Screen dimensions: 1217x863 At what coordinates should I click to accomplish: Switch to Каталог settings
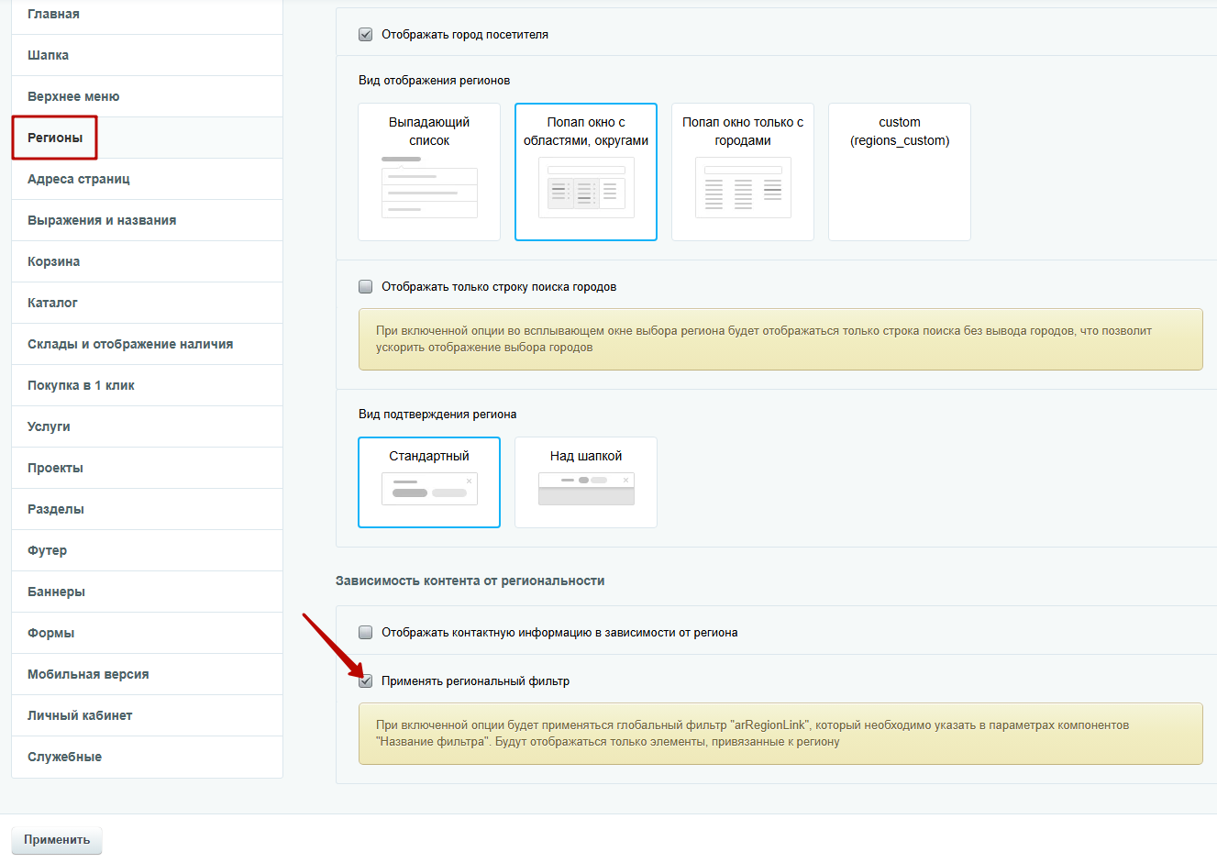[x=147, y=303]
